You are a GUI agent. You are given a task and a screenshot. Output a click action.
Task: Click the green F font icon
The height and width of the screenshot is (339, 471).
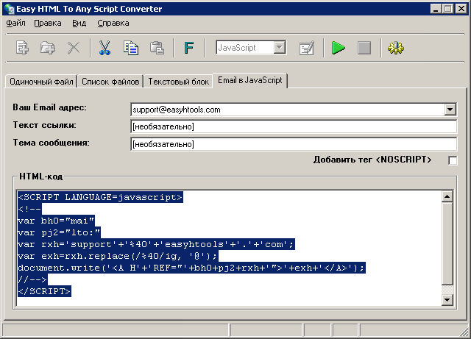tap(189, 48)
